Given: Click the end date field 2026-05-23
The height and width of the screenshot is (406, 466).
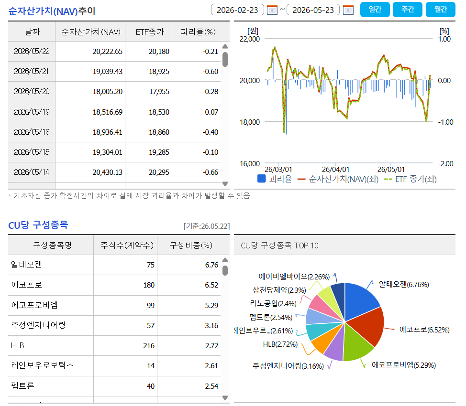Looking at the screenshot, I should [313, 10].
